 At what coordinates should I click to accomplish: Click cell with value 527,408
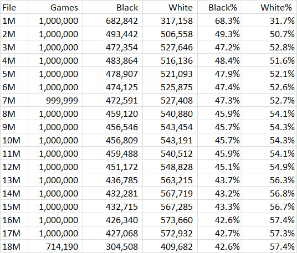tap(170, 100)
